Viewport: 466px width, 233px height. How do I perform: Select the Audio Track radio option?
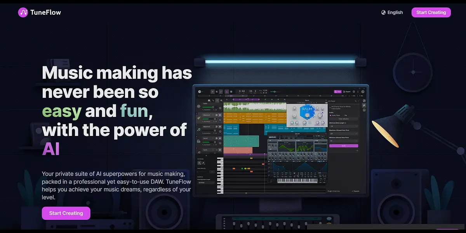pyautogui.click(x=330, y=115)
